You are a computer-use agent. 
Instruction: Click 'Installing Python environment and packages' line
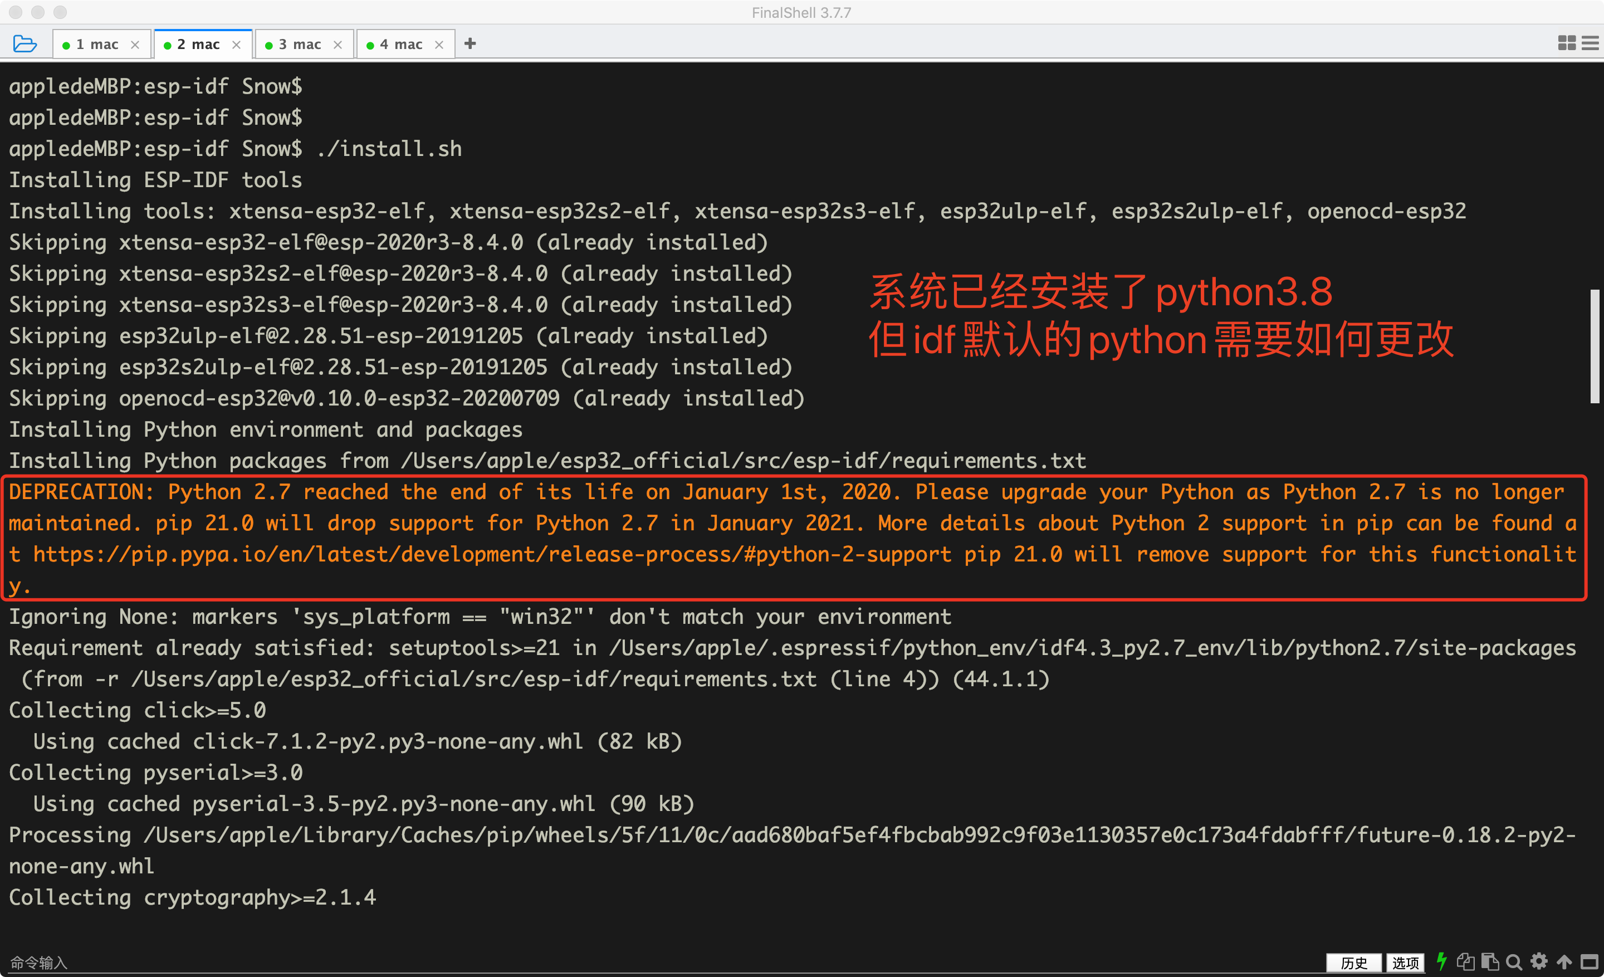(266, 429)
